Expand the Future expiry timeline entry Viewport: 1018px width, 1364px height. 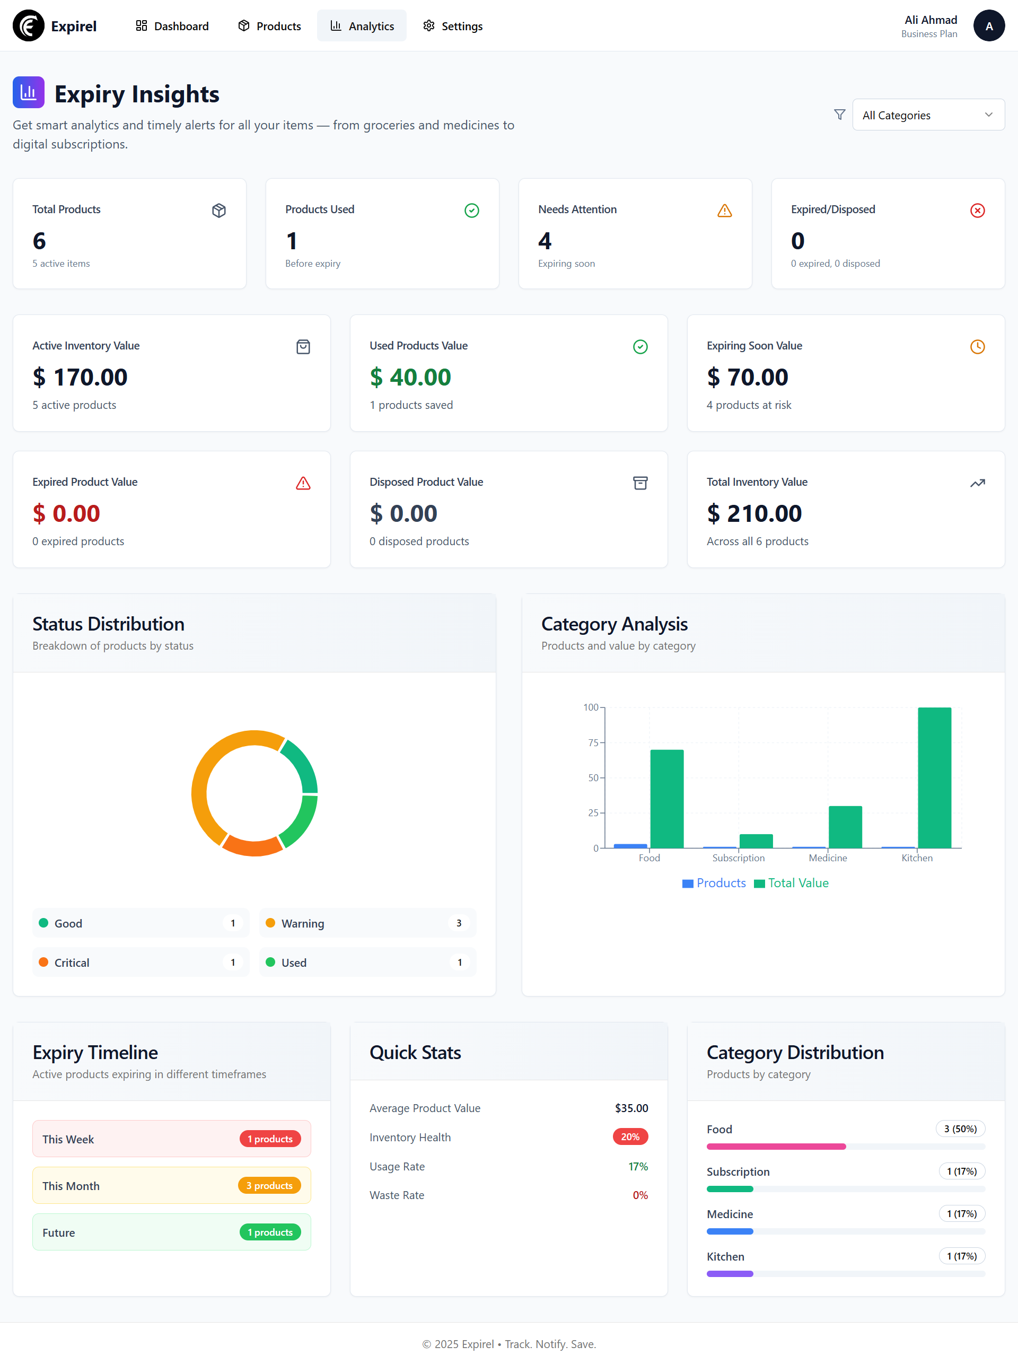pyautogui.click(x=171, y=1231)
